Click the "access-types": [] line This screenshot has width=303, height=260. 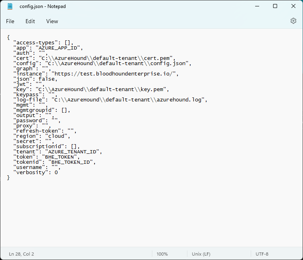[43, 43]
